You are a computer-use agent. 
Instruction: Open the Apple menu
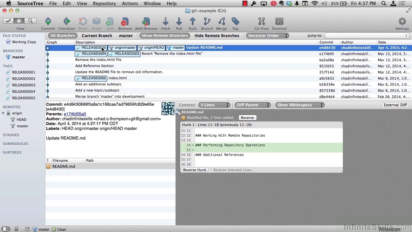(x=9, y=4)
